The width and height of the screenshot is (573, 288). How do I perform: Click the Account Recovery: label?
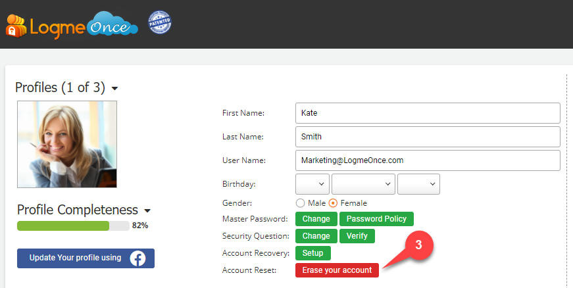[x=256, y=253]
